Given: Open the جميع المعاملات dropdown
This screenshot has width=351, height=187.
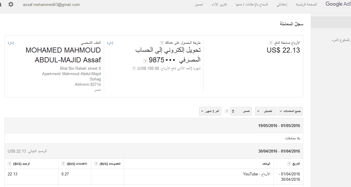Looking at the screenshot, I should [x=290, y=111].
